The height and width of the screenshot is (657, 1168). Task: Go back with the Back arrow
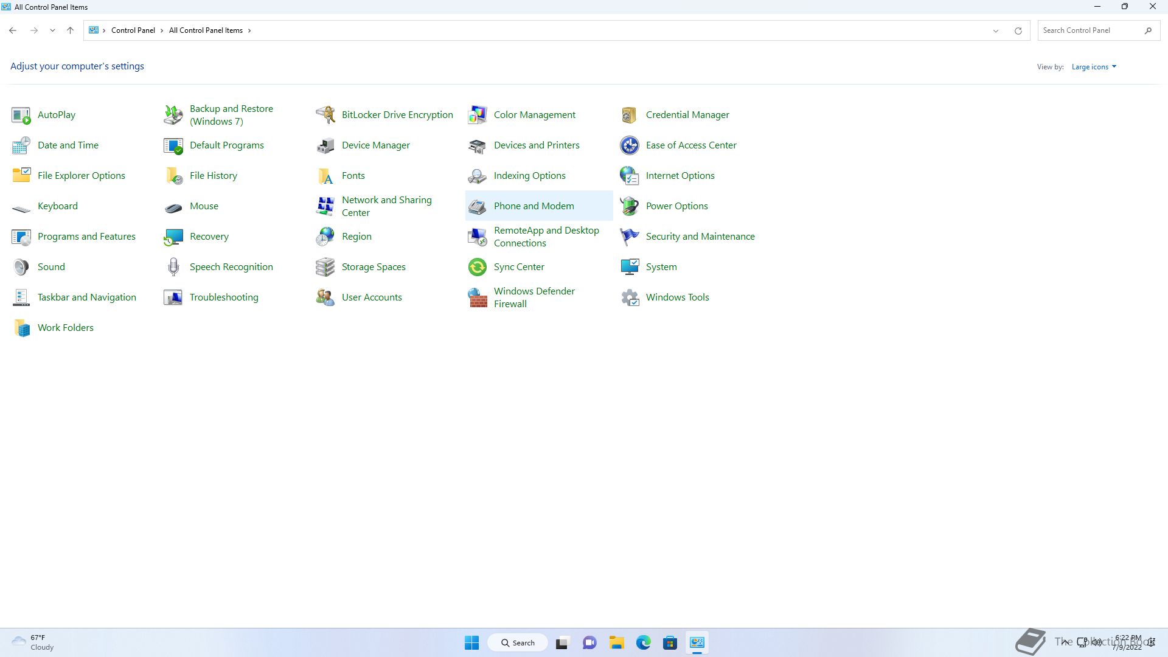click(13, 30)
